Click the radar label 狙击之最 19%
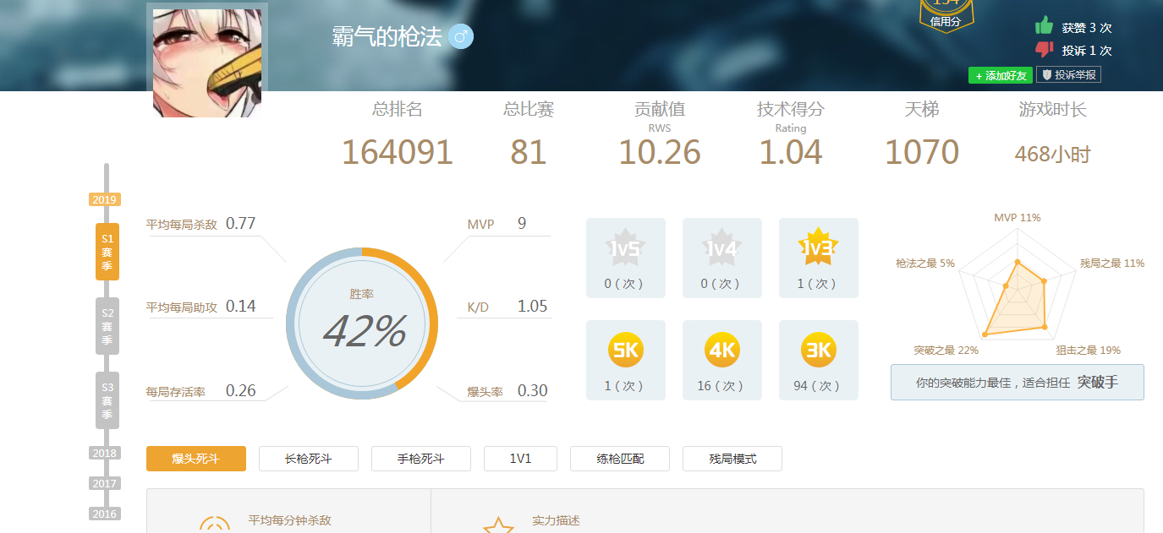This screenshot has width=1163, height=533. pyautogui.click(x=1088, y=350)
